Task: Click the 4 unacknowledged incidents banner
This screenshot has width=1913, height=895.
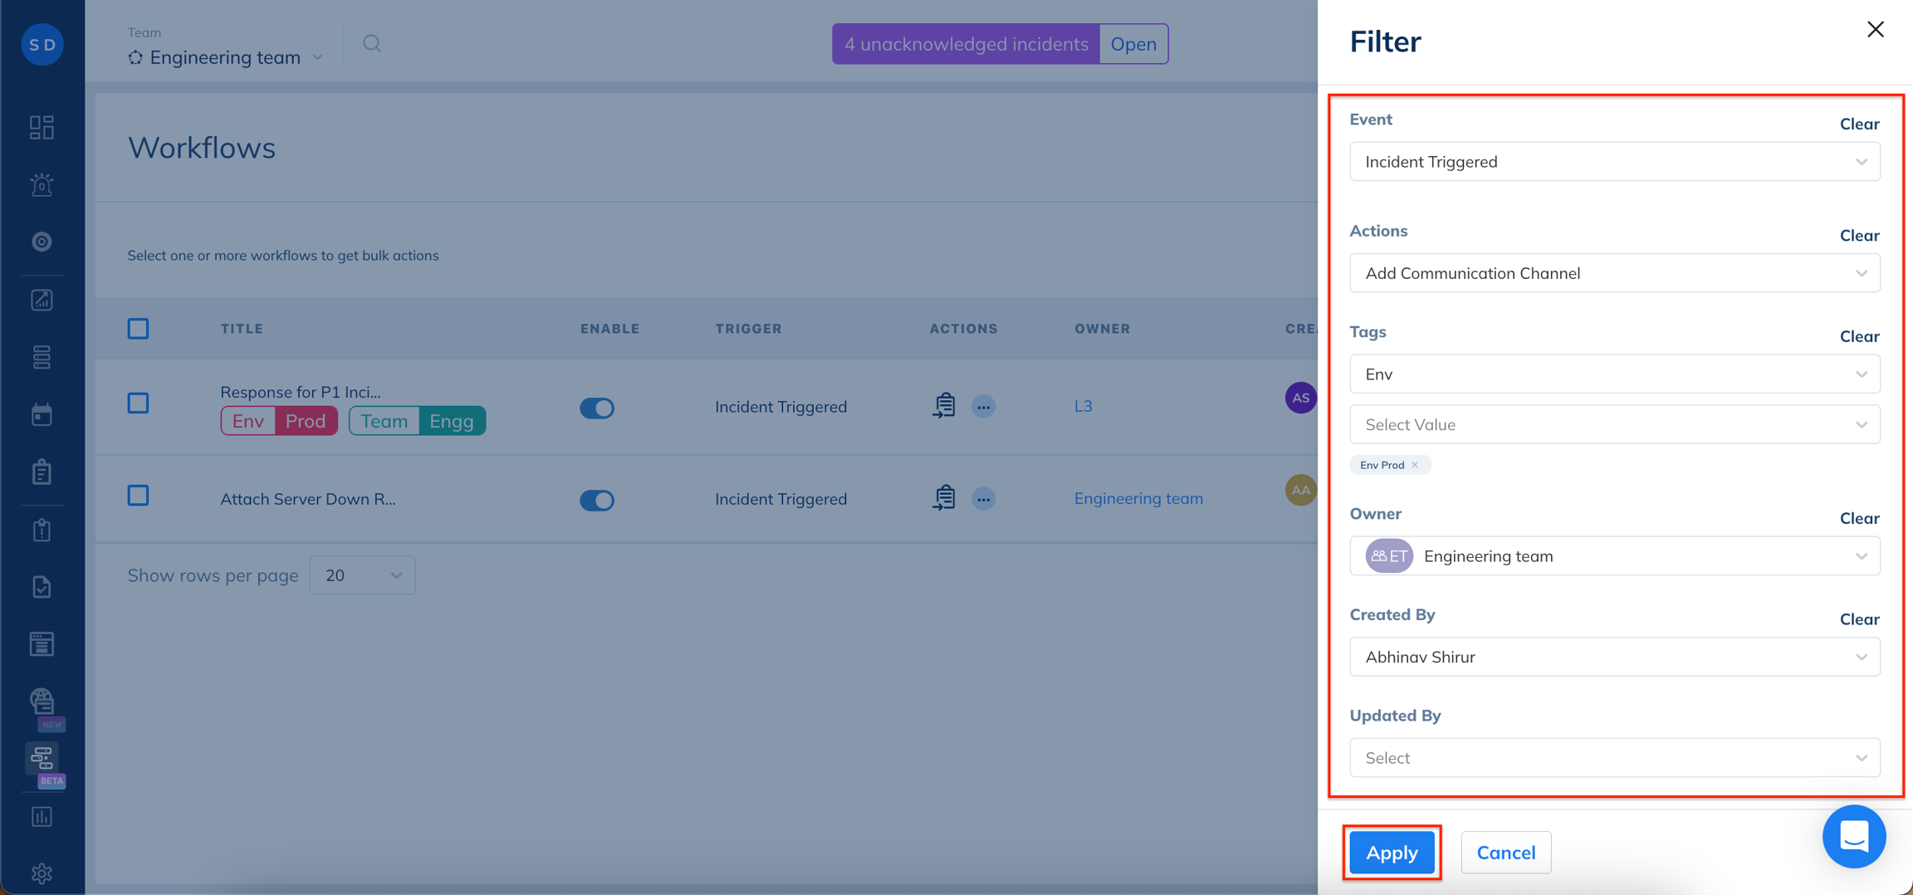Action: [966, 44]
